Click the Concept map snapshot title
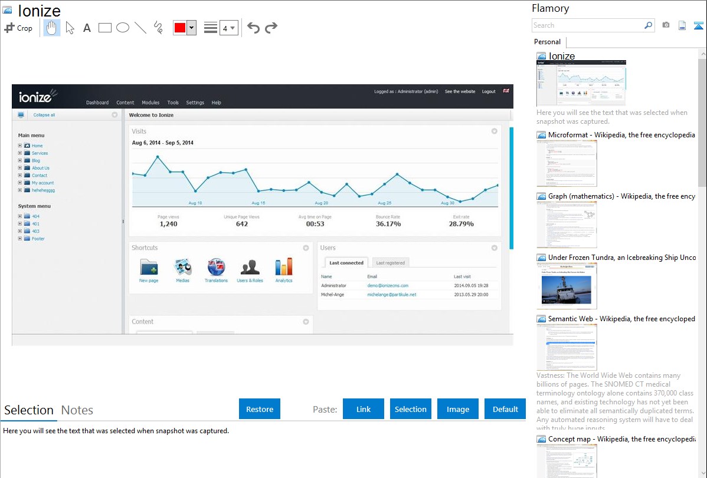The image size is (707, 478). point(621,439)
